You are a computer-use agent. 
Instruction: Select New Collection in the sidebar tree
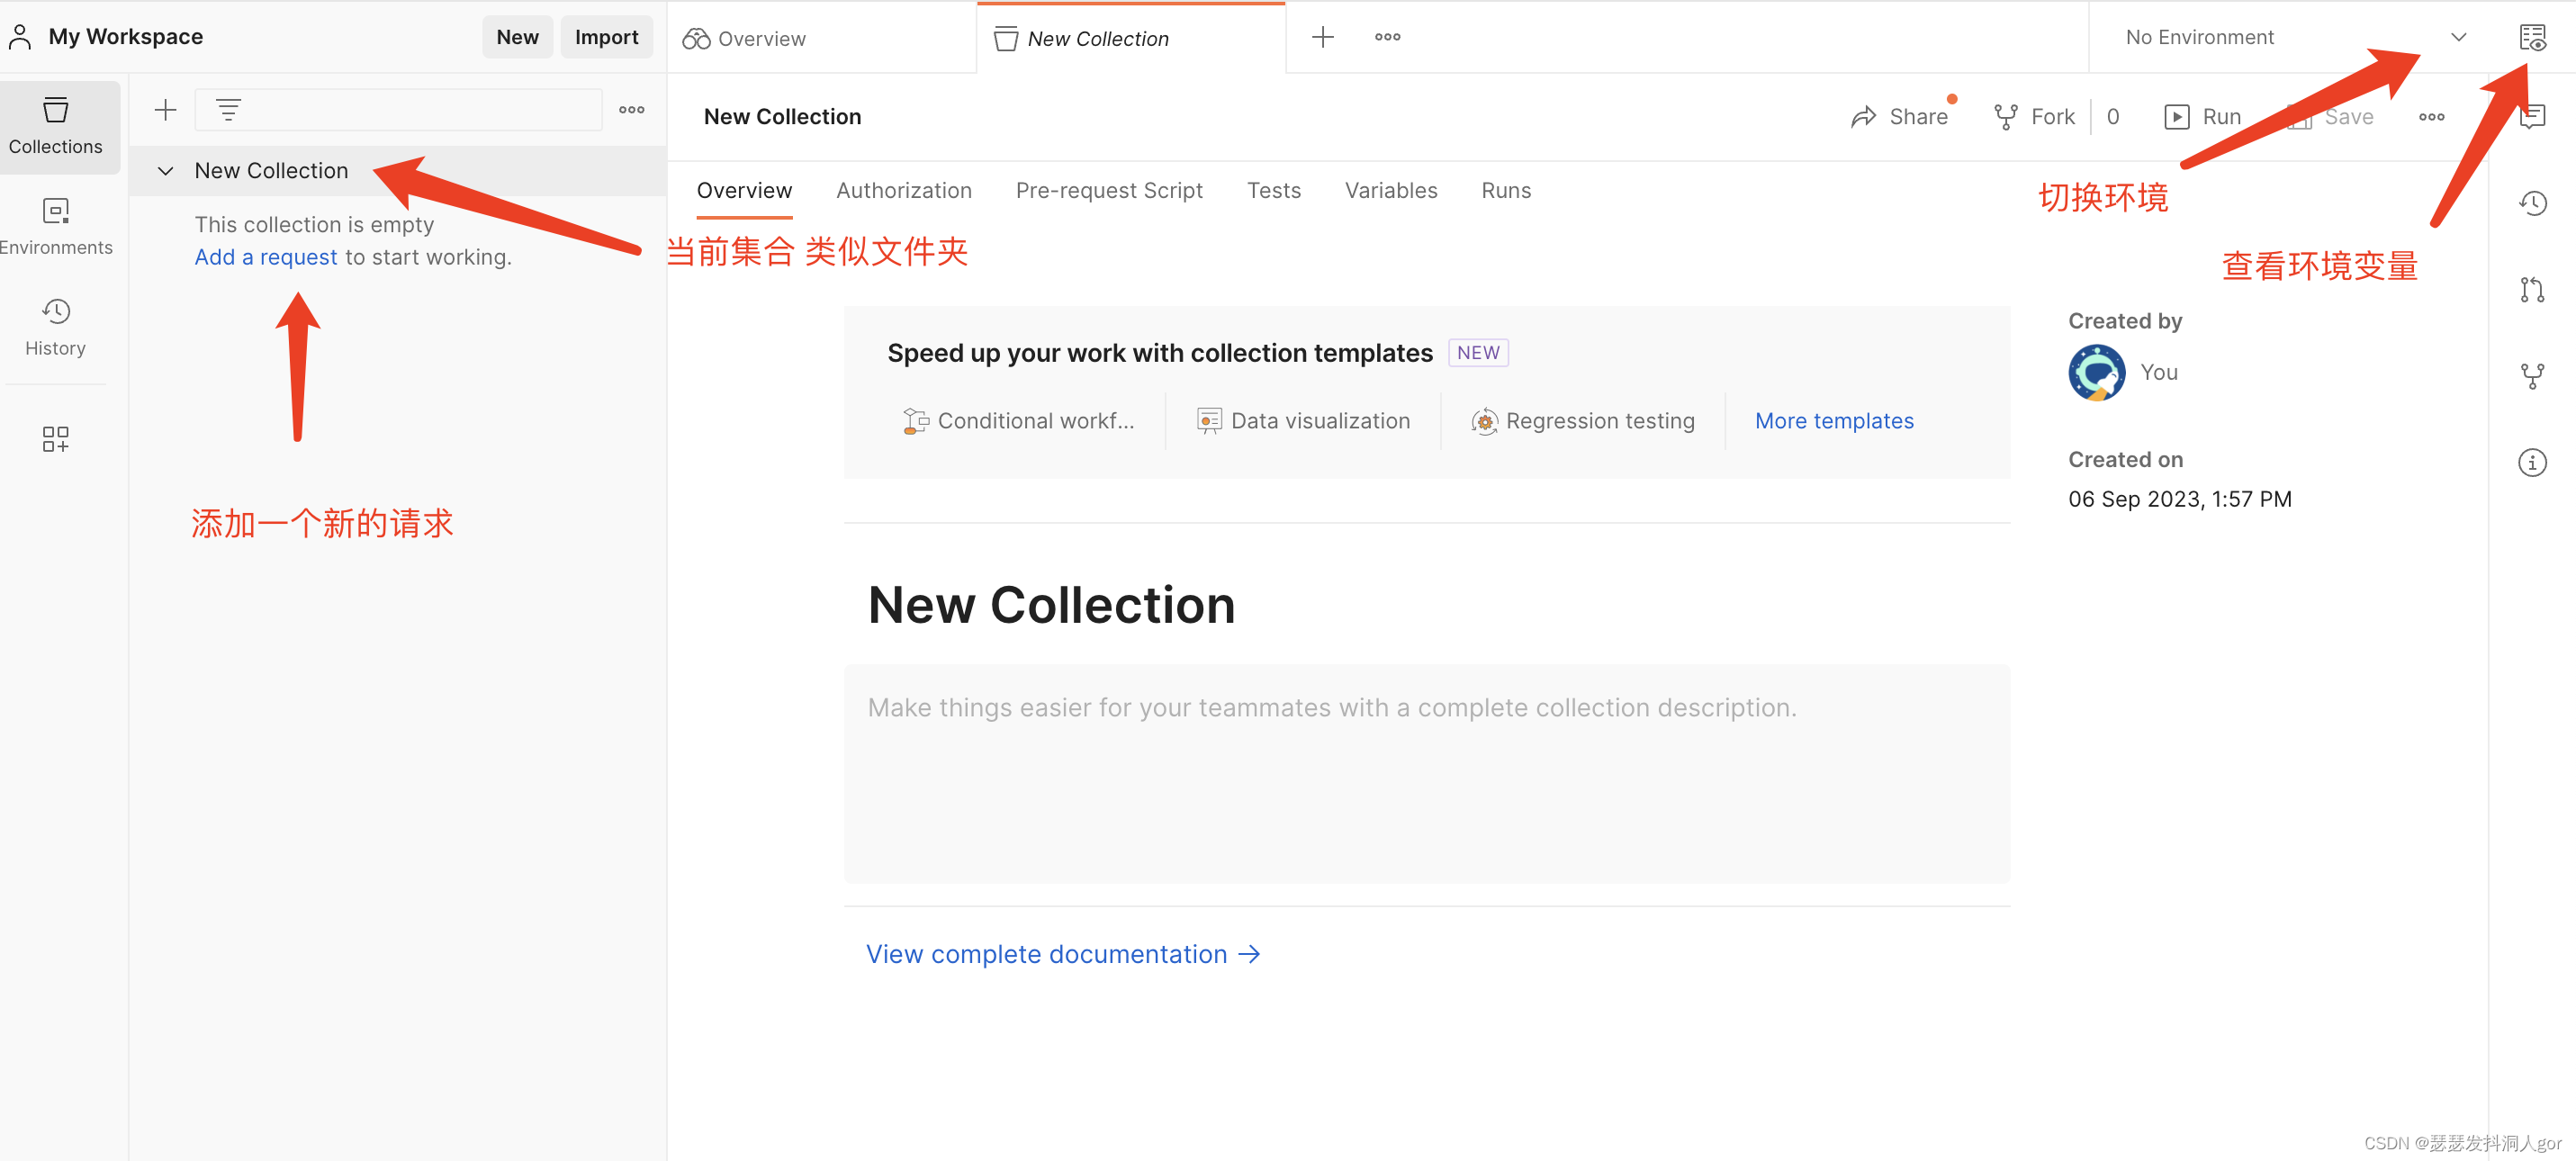[x=398, y=171]
